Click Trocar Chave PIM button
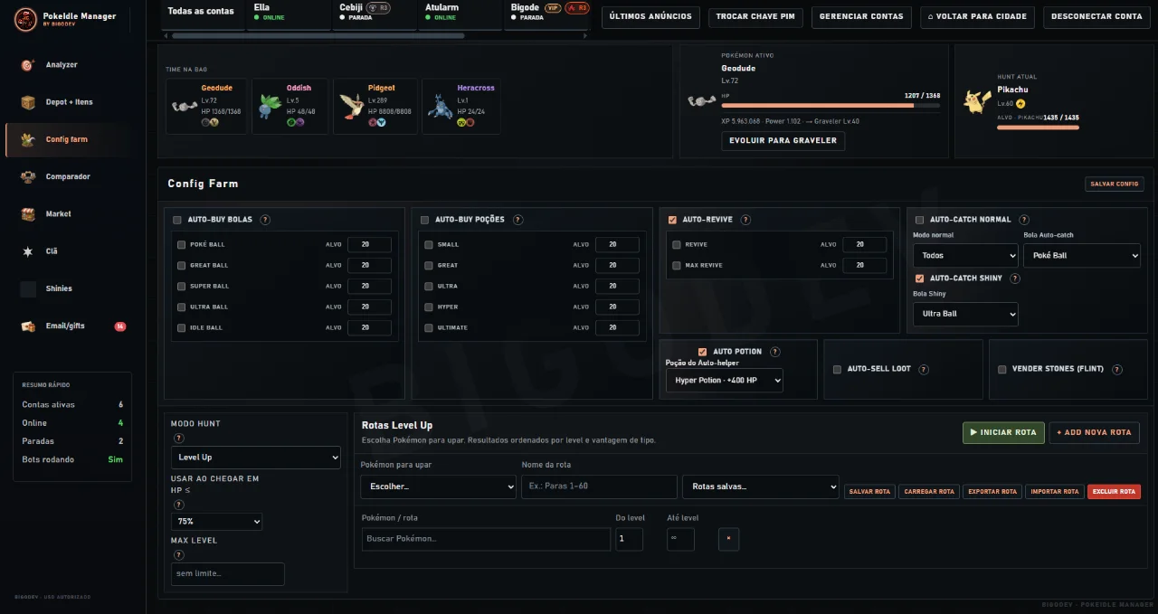The image size is (1158, 614). pos(755,16)
